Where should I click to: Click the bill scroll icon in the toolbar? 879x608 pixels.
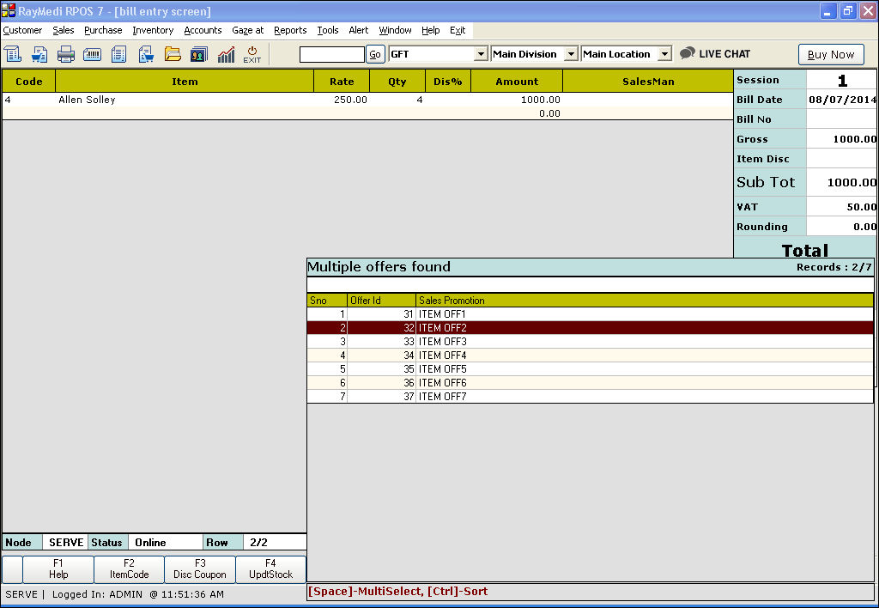[12, 54]
